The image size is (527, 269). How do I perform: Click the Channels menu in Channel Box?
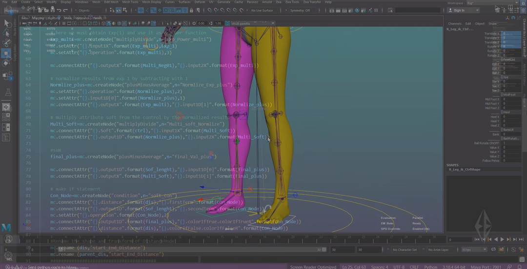click(454, 23)
